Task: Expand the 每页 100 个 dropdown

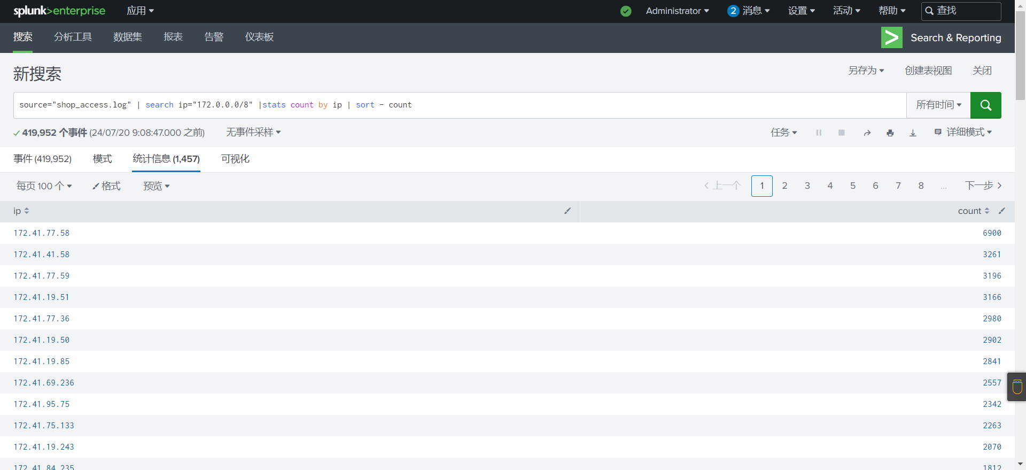Action: click(44, 186)
